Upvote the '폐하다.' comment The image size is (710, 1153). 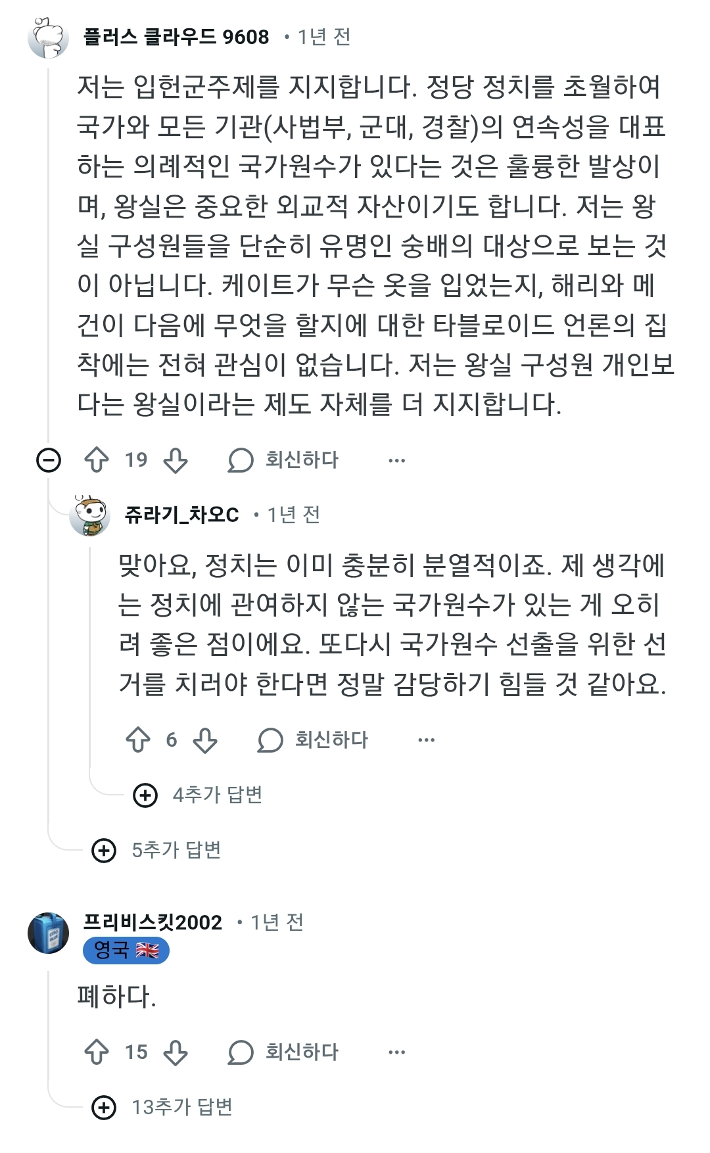point(97,1052)
